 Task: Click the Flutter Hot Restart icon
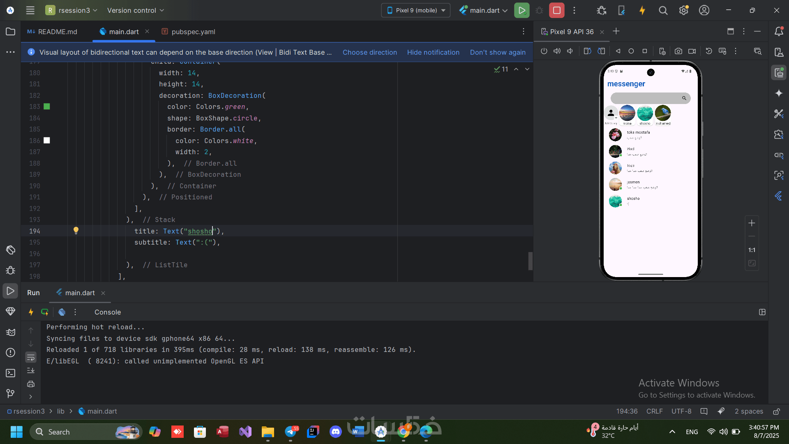tap(44, 312)
